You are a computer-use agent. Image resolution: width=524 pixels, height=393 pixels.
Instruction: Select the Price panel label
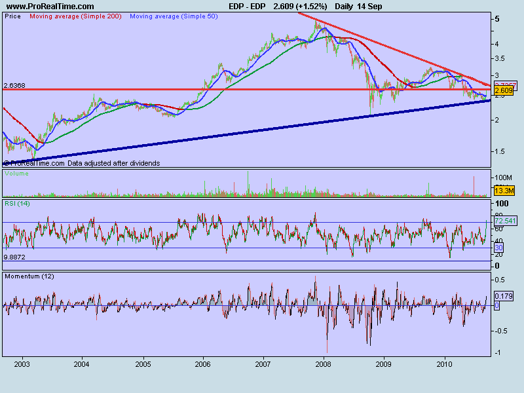pyautogui.click(x=12, y=16)
